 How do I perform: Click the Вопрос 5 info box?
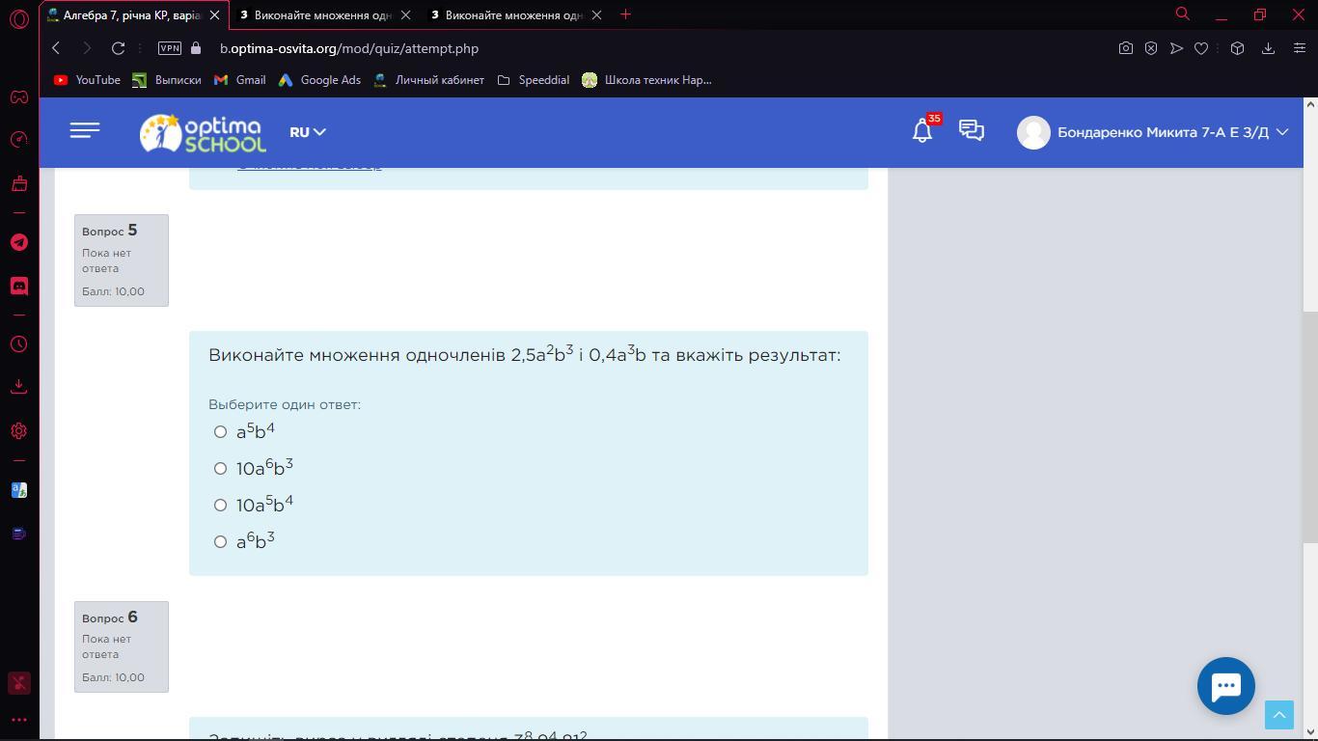122,261
